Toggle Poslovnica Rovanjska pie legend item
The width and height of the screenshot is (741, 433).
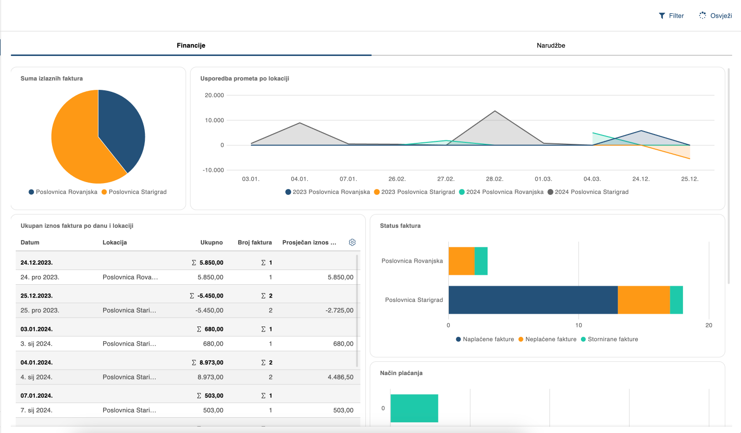pyautogui.click(x=63, y=192)
